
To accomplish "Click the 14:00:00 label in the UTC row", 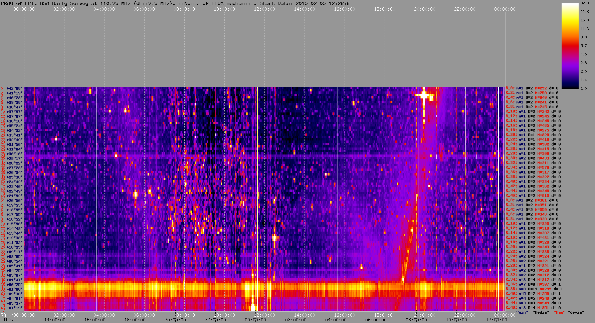I will [x=55, y=320].
